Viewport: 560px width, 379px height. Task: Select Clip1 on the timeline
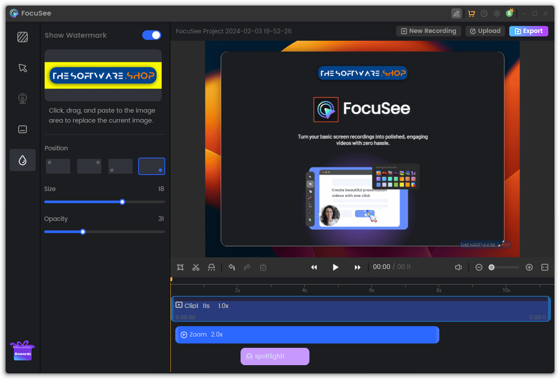click(361, 309)
